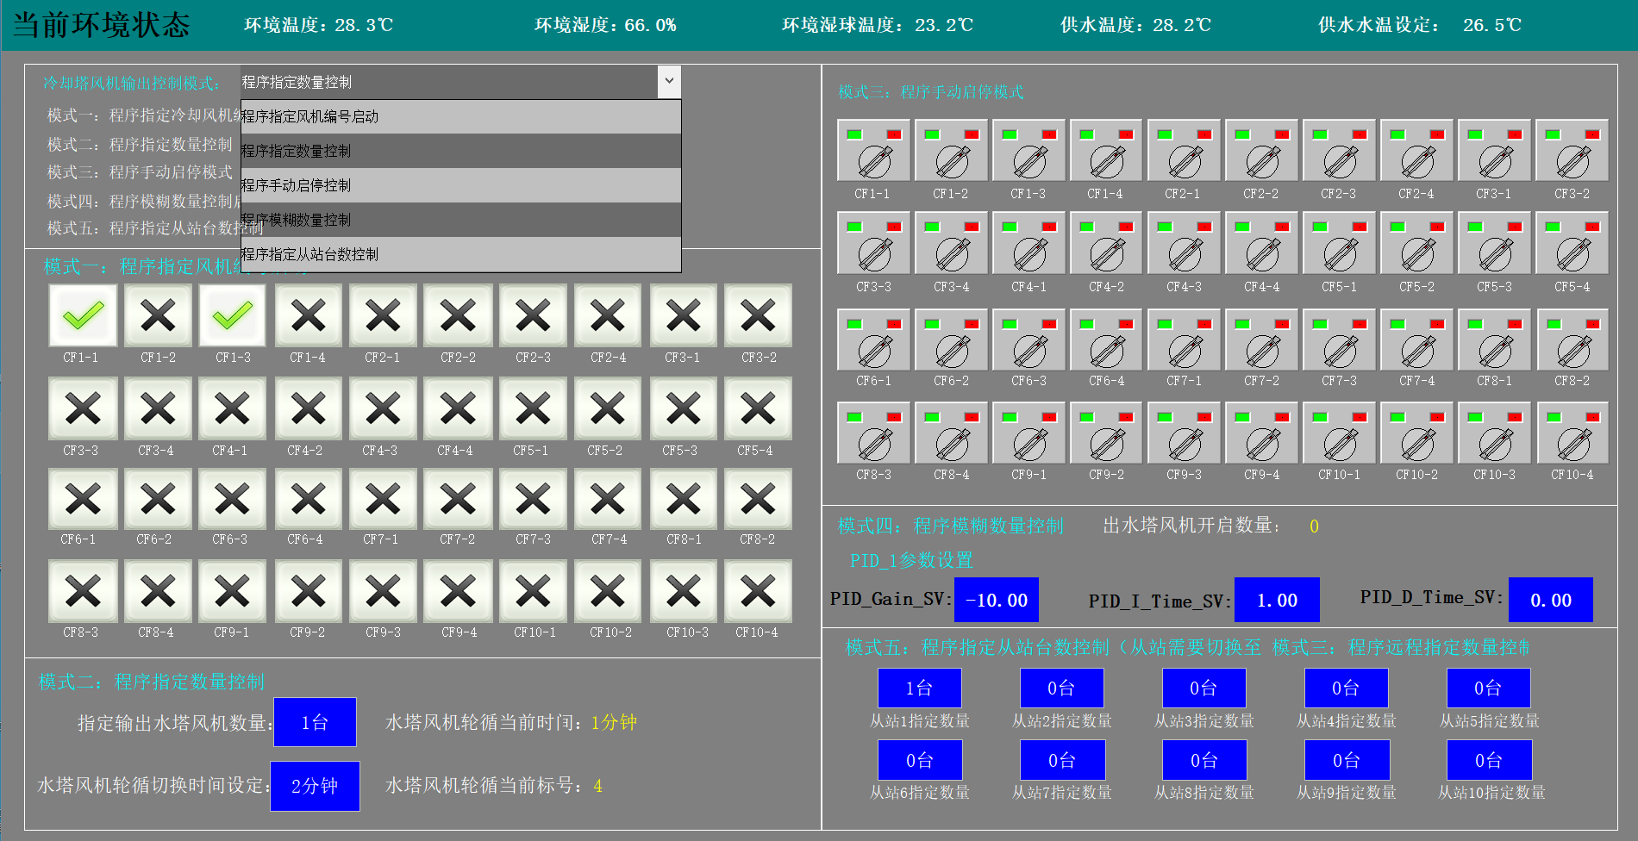1638x841 pixels.
Task: Select 程序手动启停控制 from the dropdown list
Action: pyautogui.click(x=460, y=185)
